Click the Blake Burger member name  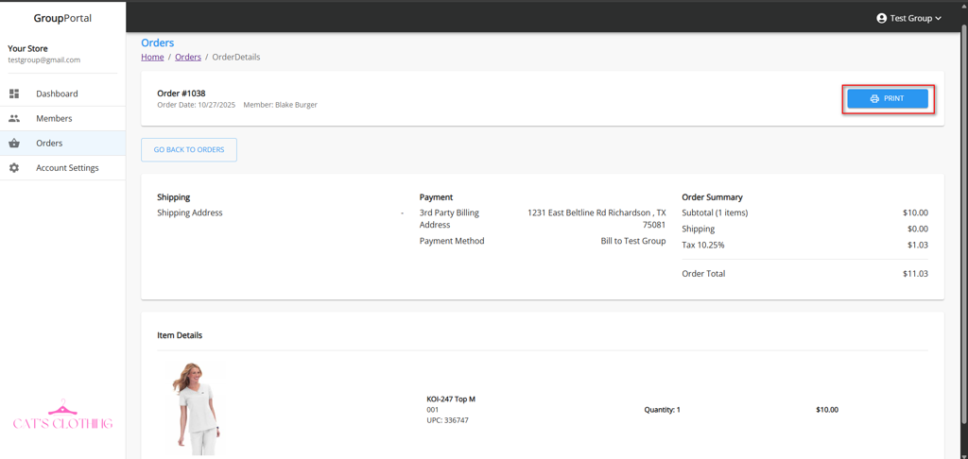pos(296,105)
